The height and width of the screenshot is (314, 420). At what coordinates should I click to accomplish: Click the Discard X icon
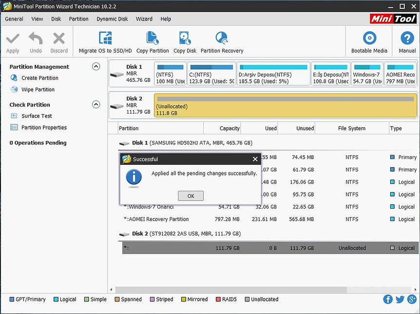point(59,39)
